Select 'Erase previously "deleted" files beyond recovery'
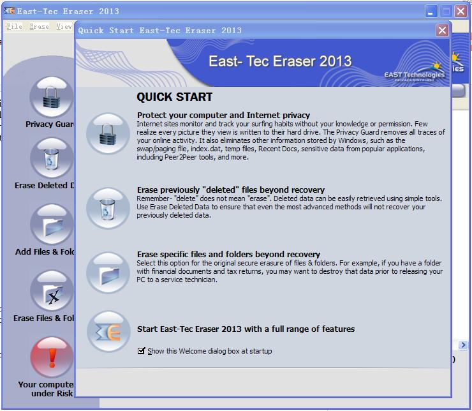Viewport: 472px width, 411px height. 231,190
